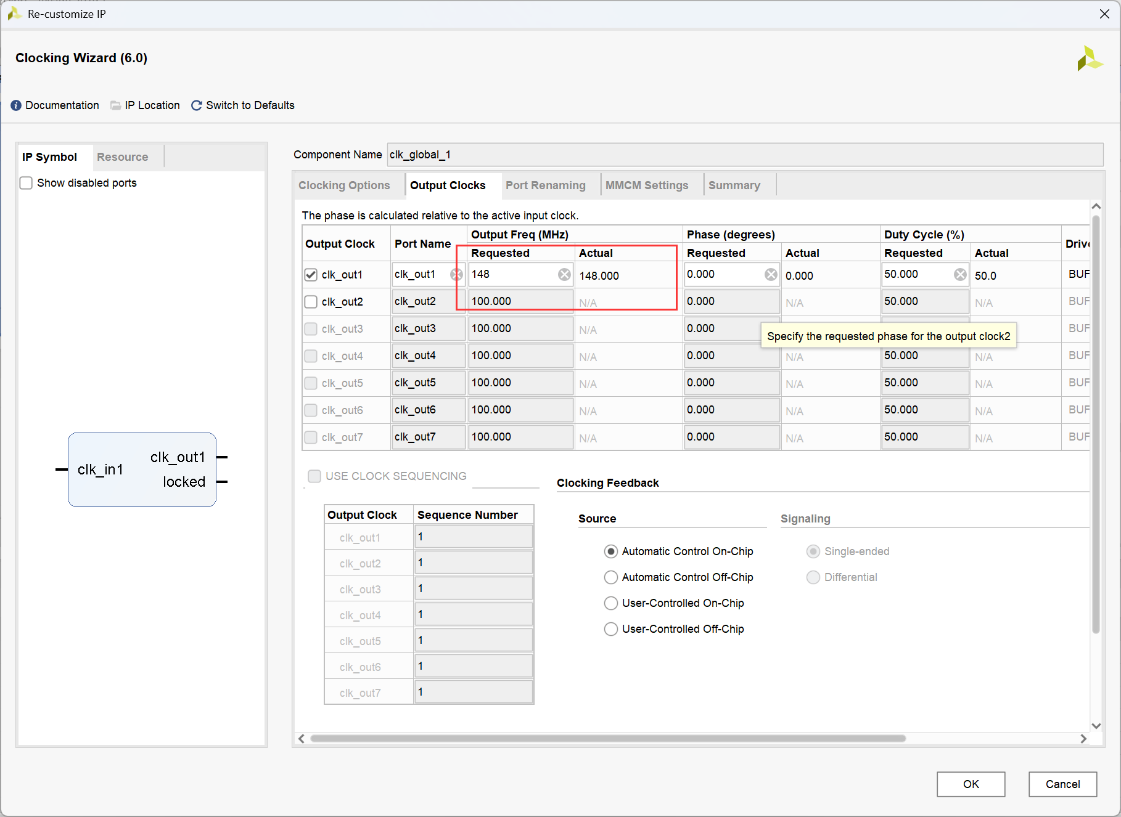Click the horizontal scrollbar thumb
Screen dimensions: 1121x817
(x=608, y=739)
